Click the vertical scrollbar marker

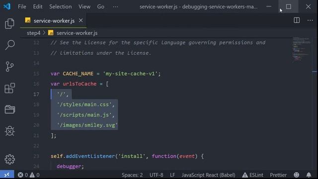(x=315, y=72)
